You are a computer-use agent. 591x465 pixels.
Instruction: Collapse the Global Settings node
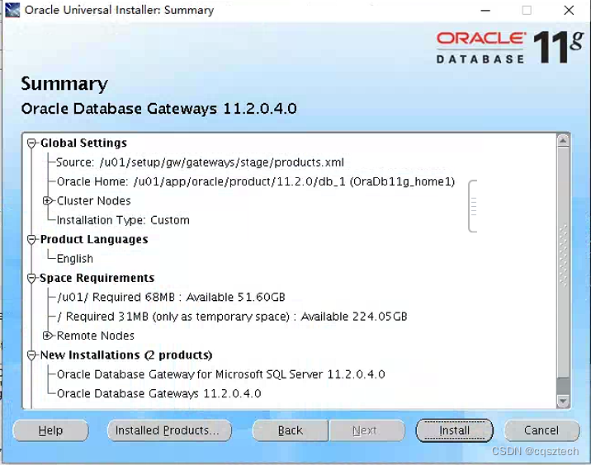click(31, 143)
